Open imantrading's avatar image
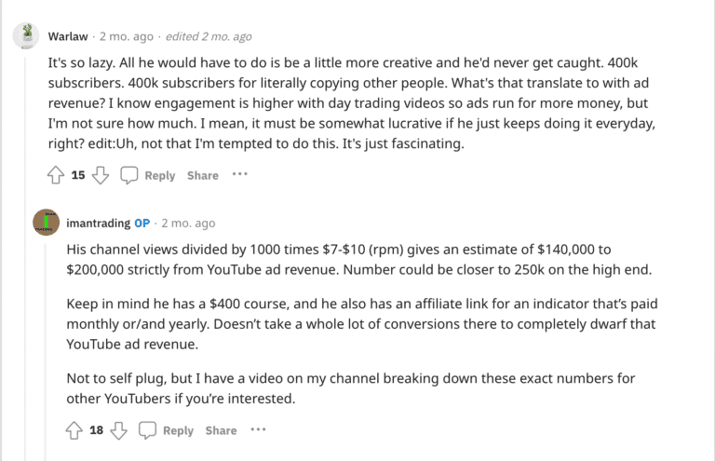This screenshot has width=715, height=461. click(46, 224)
